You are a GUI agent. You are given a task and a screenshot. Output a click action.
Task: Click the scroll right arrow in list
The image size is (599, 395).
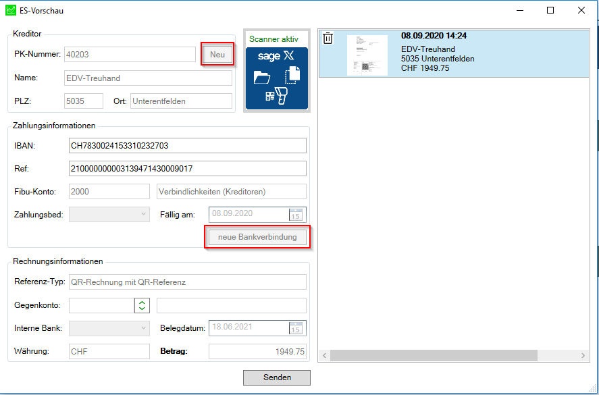(583, 356)
